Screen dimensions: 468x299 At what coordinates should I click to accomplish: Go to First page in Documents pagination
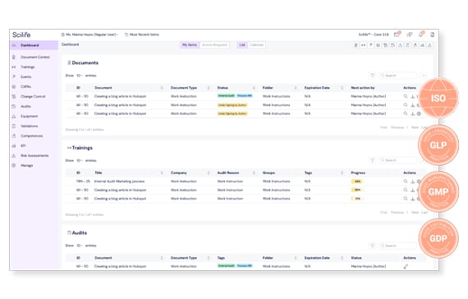coord(383,127)
